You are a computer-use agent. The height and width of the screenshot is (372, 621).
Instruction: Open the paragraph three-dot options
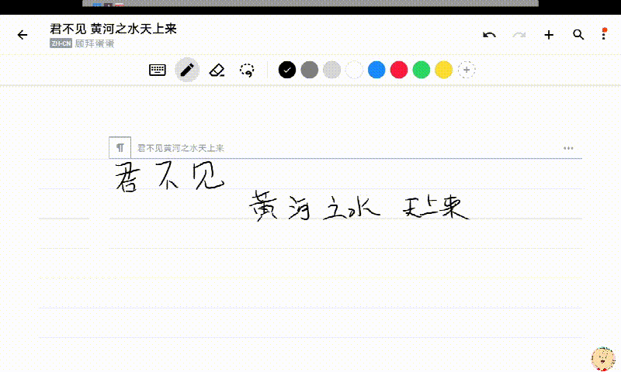click(x=568, y=148)
